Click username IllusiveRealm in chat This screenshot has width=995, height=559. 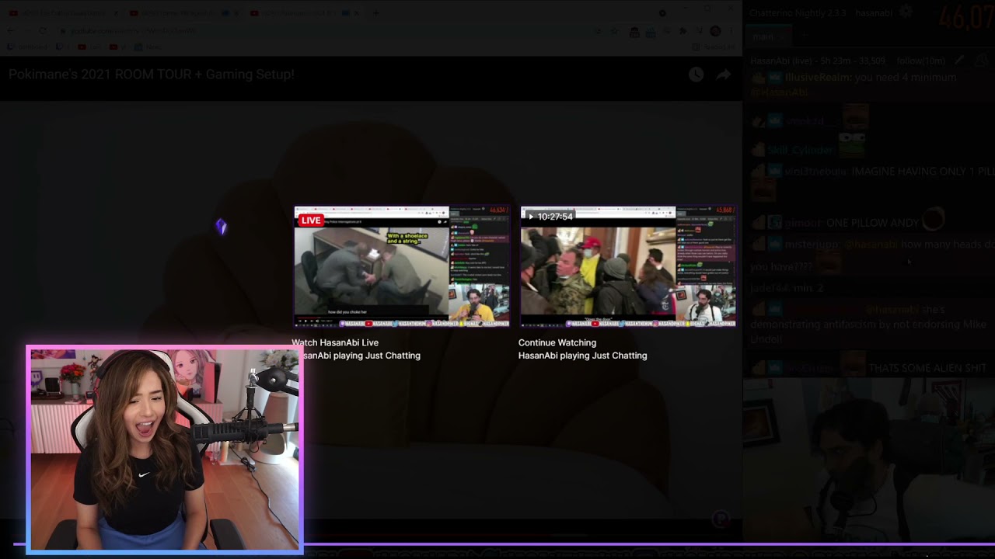tap(818, 78)
